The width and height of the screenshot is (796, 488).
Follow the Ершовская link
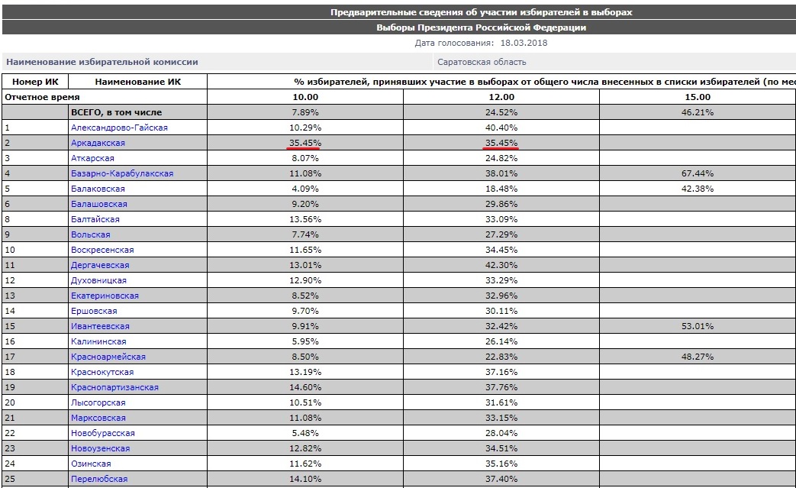tap(94, 310)
